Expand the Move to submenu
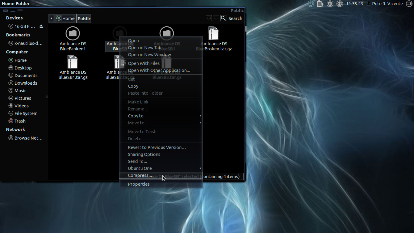 [x=161, y=123]
